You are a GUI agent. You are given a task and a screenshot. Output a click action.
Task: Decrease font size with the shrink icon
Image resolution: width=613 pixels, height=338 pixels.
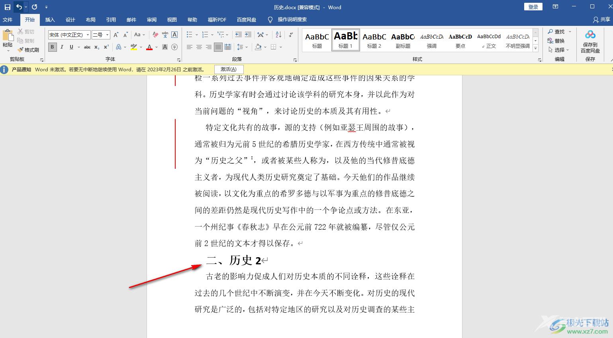point(125,35)
